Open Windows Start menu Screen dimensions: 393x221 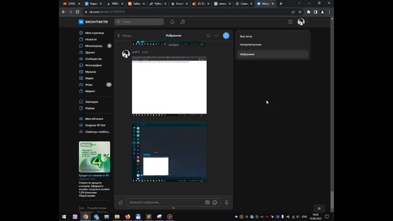64,217
